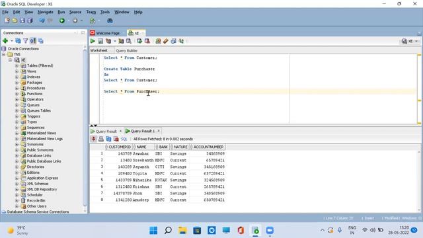Screen dimensions: 423x238
Task: Expand the Sequences tree node
Action: click(17, 128)
